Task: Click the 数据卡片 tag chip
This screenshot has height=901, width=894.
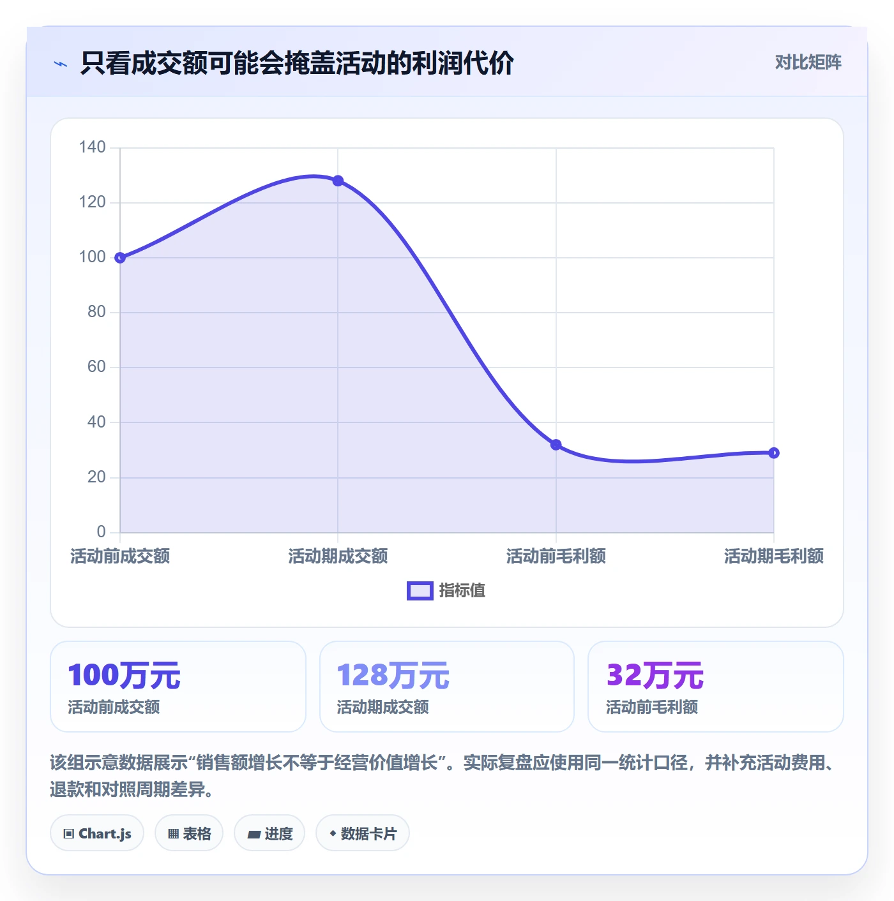Action: click(x=363, y=833)
